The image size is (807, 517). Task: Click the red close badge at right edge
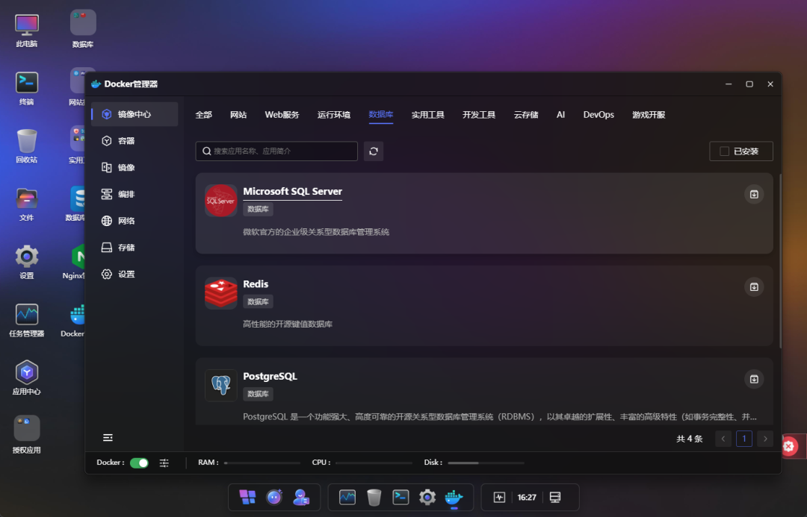pyautogui.click(x=789, y=447)
